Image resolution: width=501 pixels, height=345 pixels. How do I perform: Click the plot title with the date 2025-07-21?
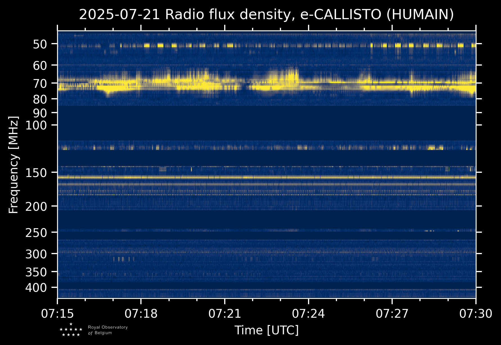coord(266,15)
